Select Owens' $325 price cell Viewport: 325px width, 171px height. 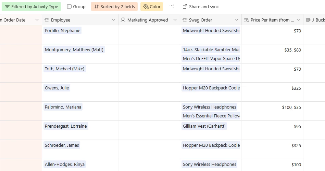pos(272,92)
